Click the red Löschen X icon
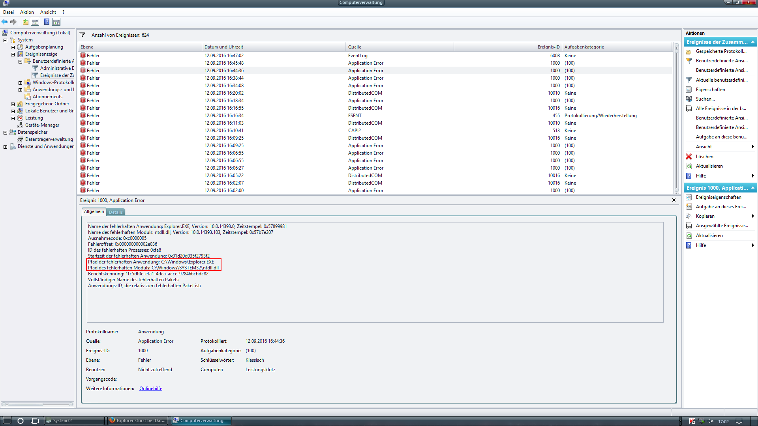Viewport: 758px width, 426px height. point(689,157)
